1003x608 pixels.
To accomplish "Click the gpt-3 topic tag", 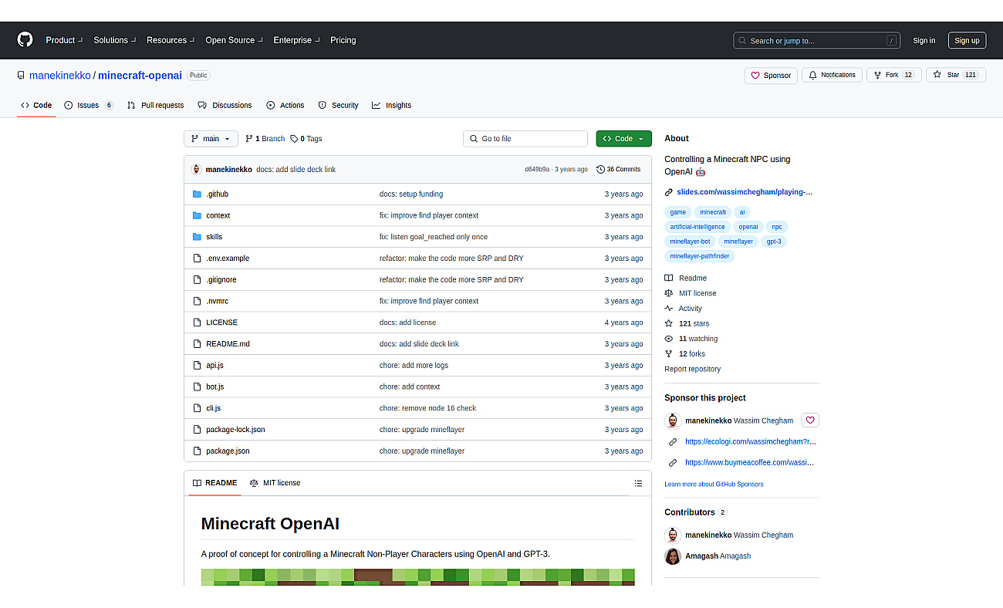I will coord(774,242).
